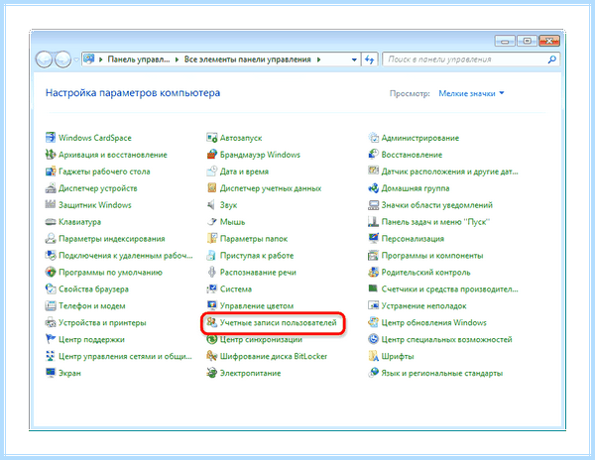Click the Шрифты icon
Image resolution: width=595 pixels, height=460 pixels.
(374, 356)
